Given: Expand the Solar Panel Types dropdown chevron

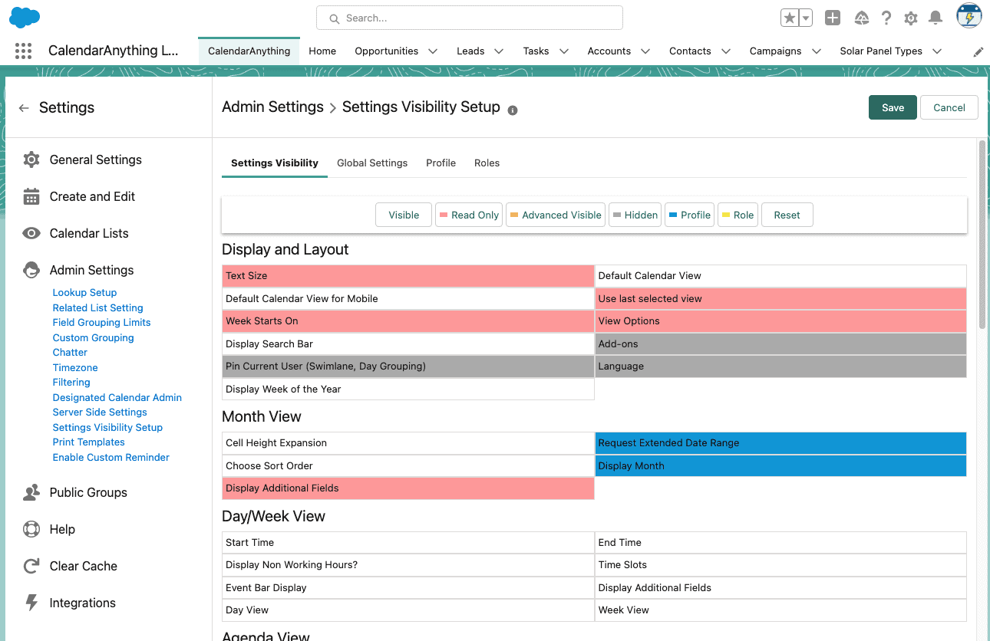Looking at the screenshot, I should click(x=937, y=51).
